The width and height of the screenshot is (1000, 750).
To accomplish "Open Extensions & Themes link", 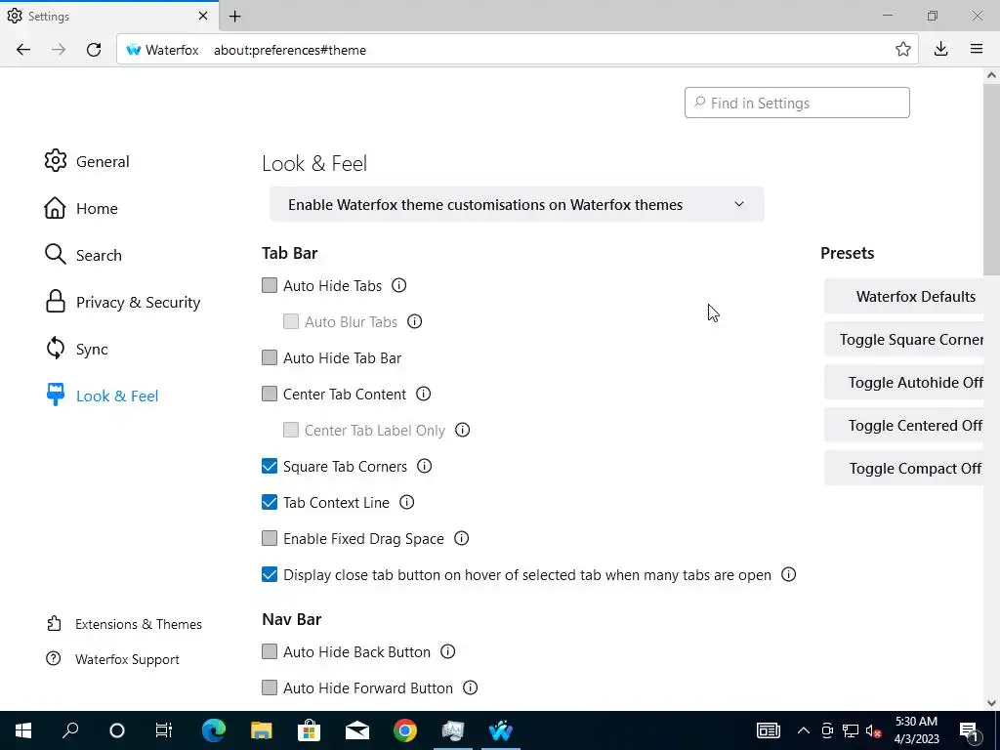I will click(x=124, y=624).
